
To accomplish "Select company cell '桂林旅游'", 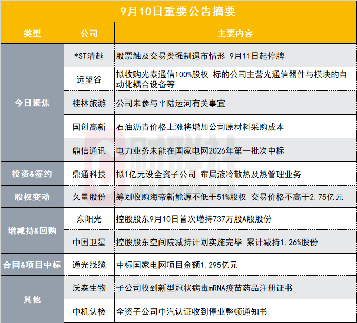I will [89, 103].
